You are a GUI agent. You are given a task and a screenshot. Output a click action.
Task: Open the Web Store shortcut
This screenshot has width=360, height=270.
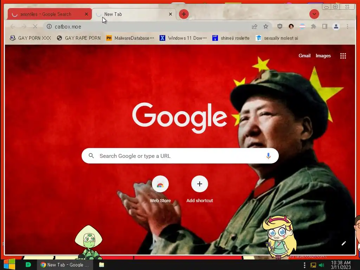coord(160,189)
